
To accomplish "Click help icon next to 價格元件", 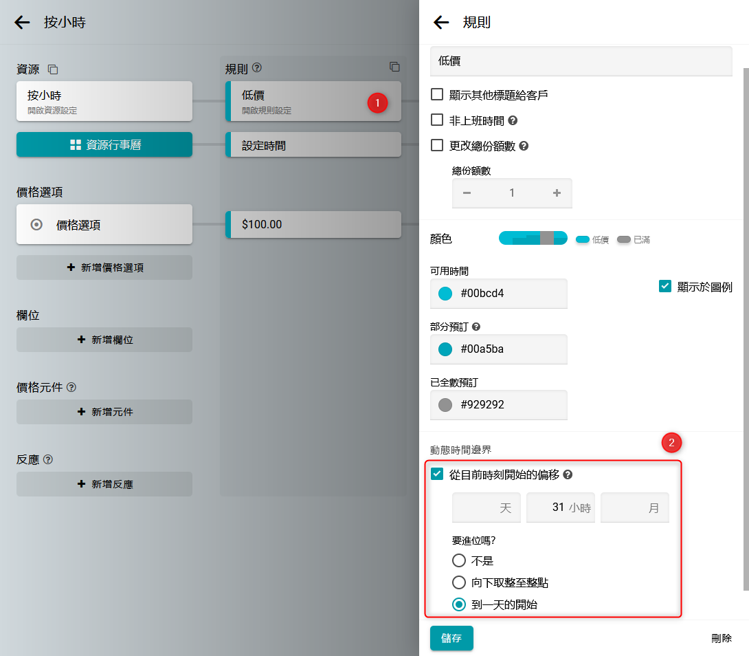I will pyautogui.click(x=71, y=387).
